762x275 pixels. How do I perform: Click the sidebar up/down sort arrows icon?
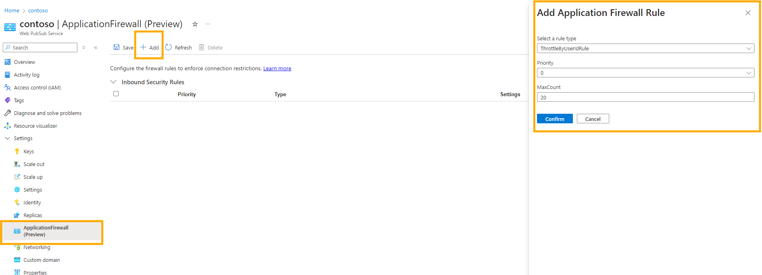click(84, 47)
